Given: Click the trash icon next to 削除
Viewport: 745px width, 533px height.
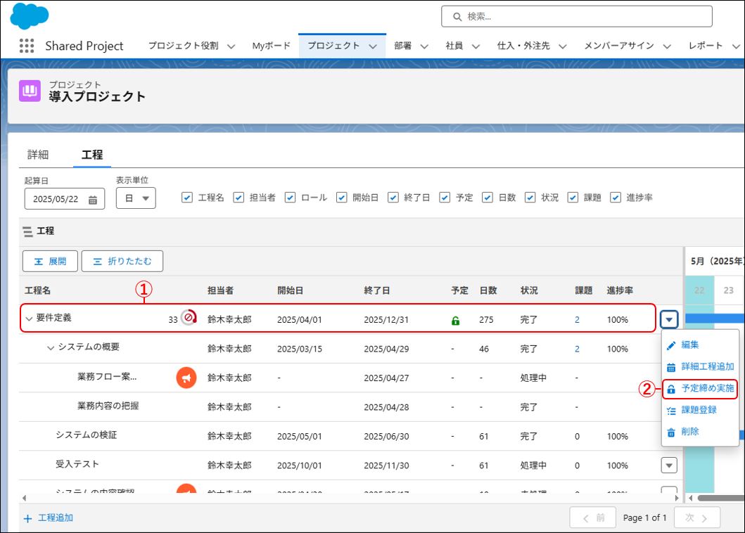Looking at the screenshot, I should tap(671, 432).
